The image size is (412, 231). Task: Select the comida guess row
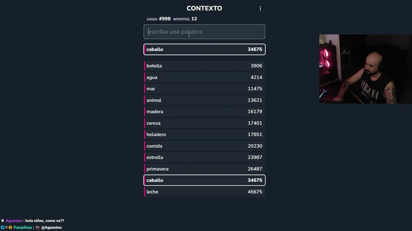tap(204, 146)
